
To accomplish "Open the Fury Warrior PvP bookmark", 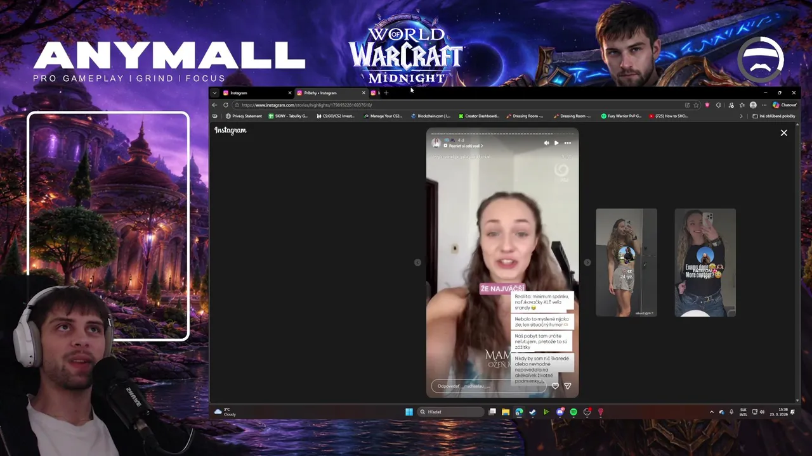I will pyautogui.click(x=622, y=117).
